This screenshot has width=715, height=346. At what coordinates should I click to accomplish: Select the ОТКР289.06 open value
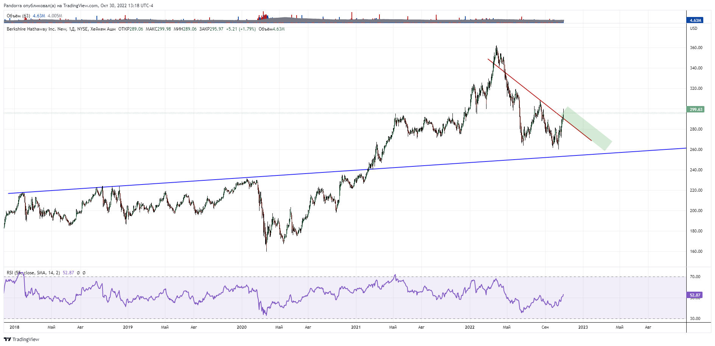[131, 29]
